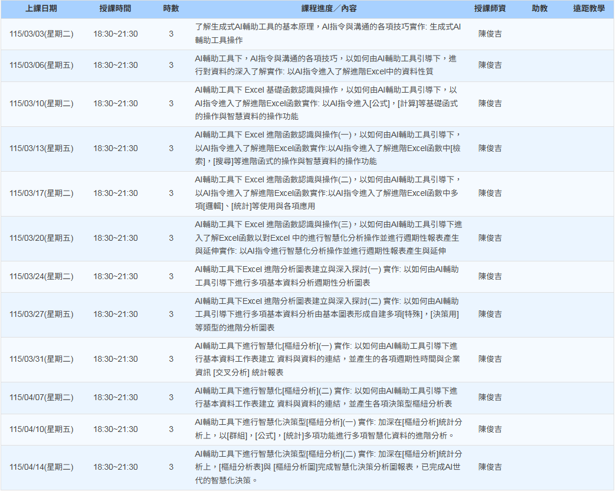
Task: Click the 時數 column header
Action: click(x=171, y=9)
